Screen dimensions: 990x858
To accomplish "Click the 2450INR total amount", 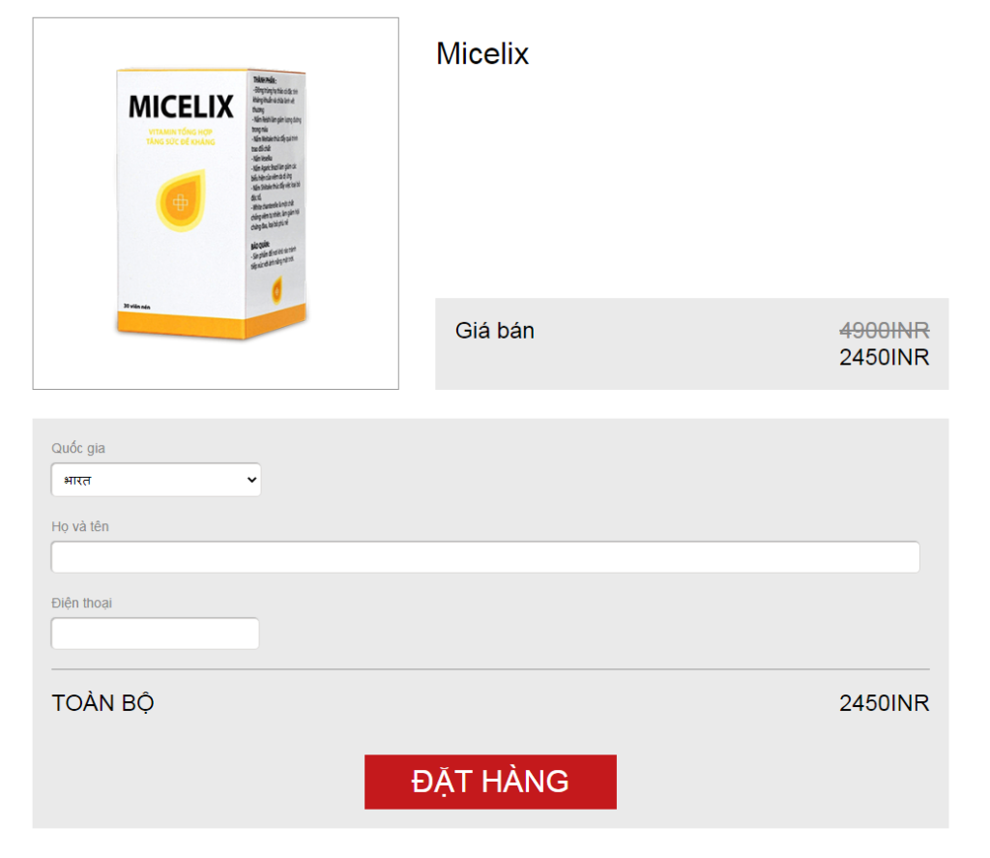I will coord(884,703).
